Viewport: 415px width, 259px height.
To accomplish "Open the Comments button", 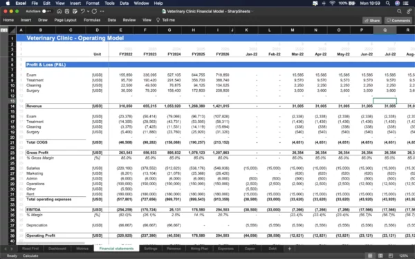I will [398, 20].
